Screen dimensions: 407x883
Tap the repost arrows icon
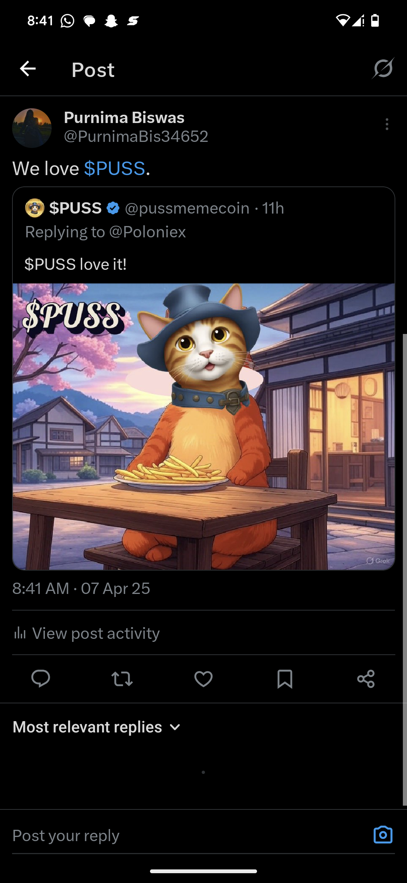click(x=122, y=679)
